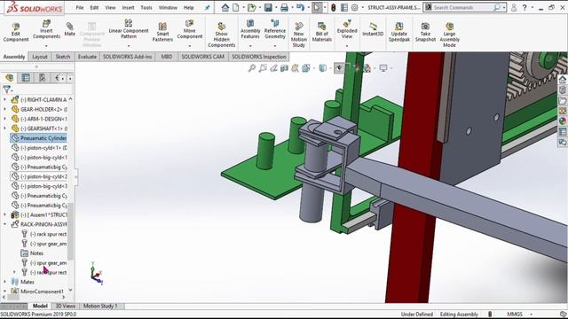Screen dimensions: 568x319
Task: Click the Open file icon
Action: [251, 7]
